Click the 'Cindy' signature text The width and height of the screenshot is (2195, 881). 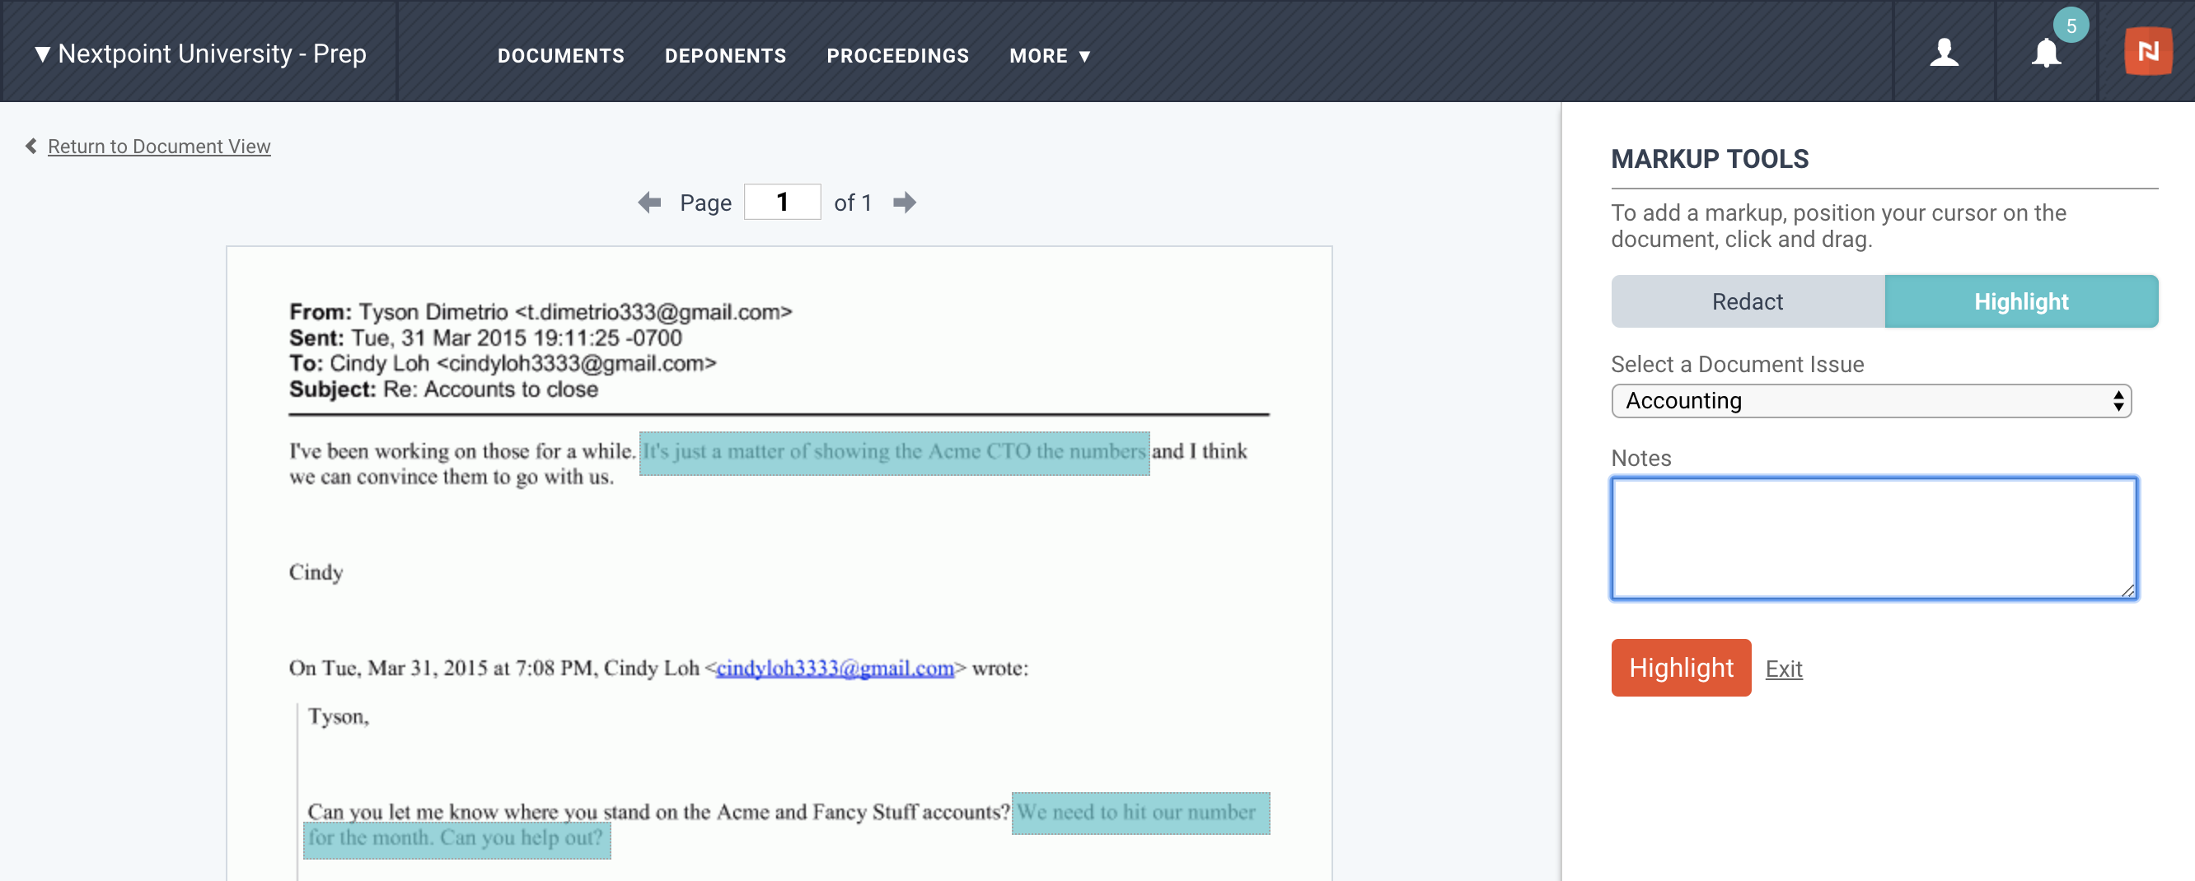[x=316, y=572]
